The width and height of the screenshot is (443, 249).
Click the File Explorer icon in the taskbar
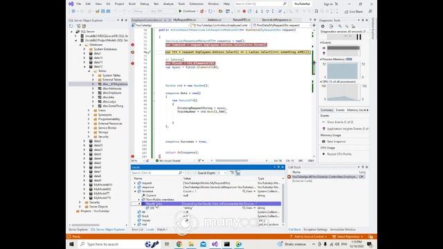[x=191, y=244]
